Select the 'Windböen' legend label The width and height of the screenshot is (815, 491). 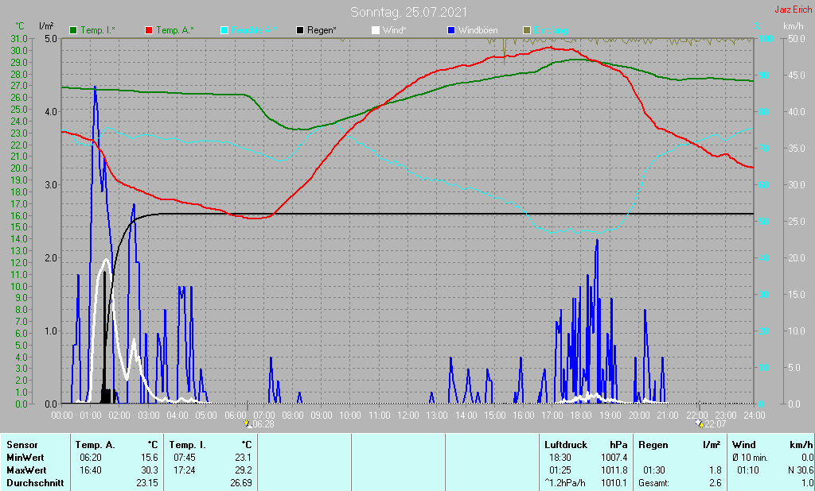478,30
